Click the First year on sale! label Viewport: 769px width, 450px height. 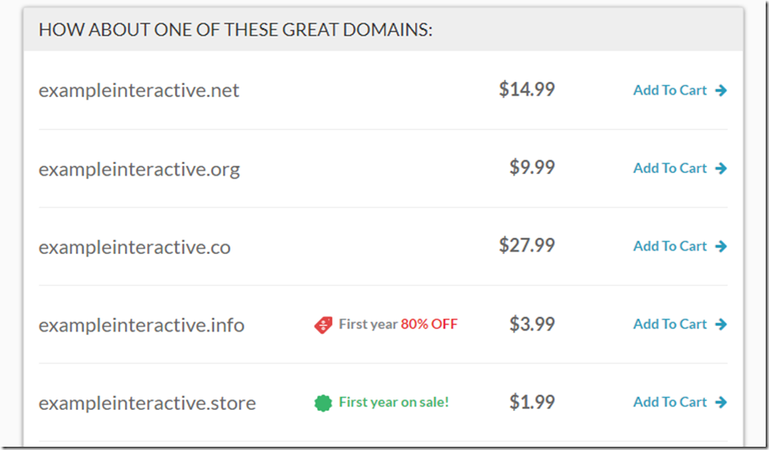pos(394,402)
